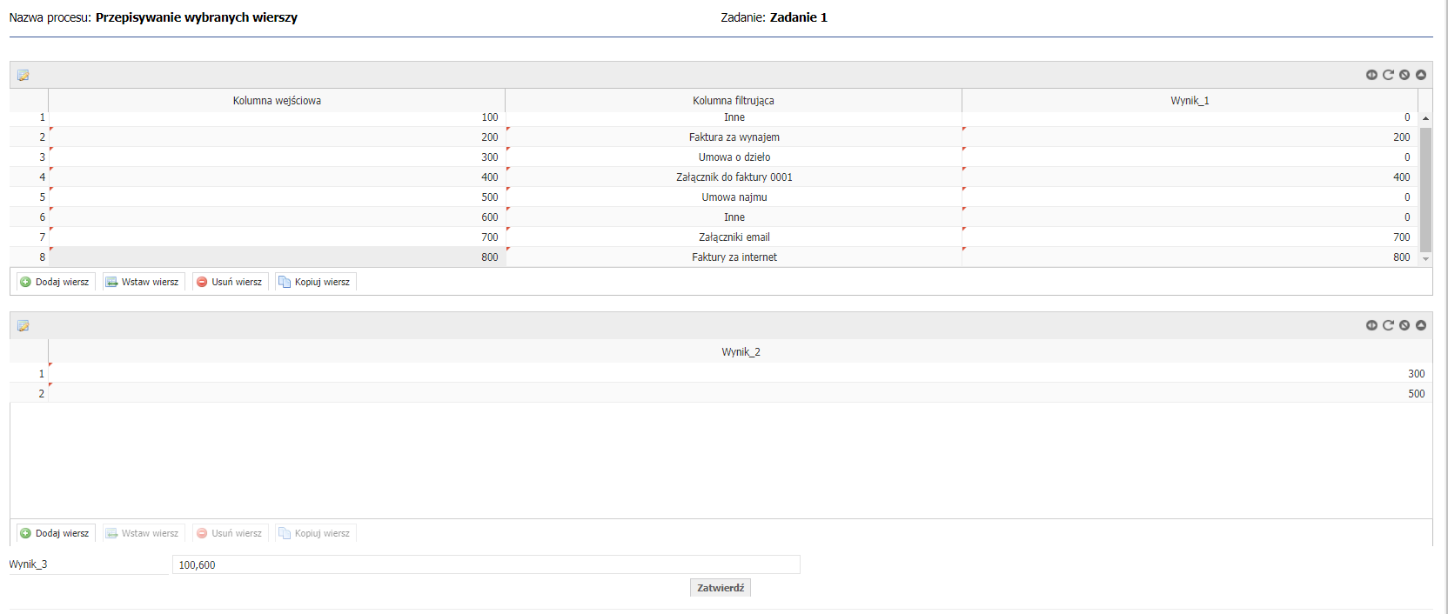Add a row to the Wynik_2 table

click(55, 533)
